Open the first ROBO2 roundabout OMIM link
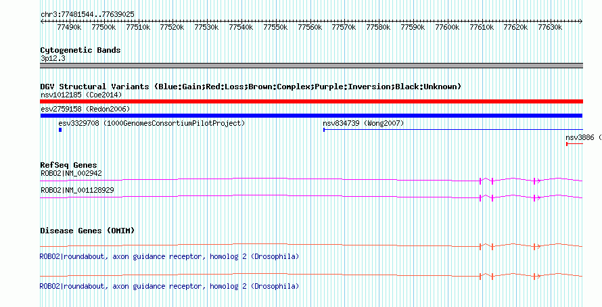 [x=169, y=256]
